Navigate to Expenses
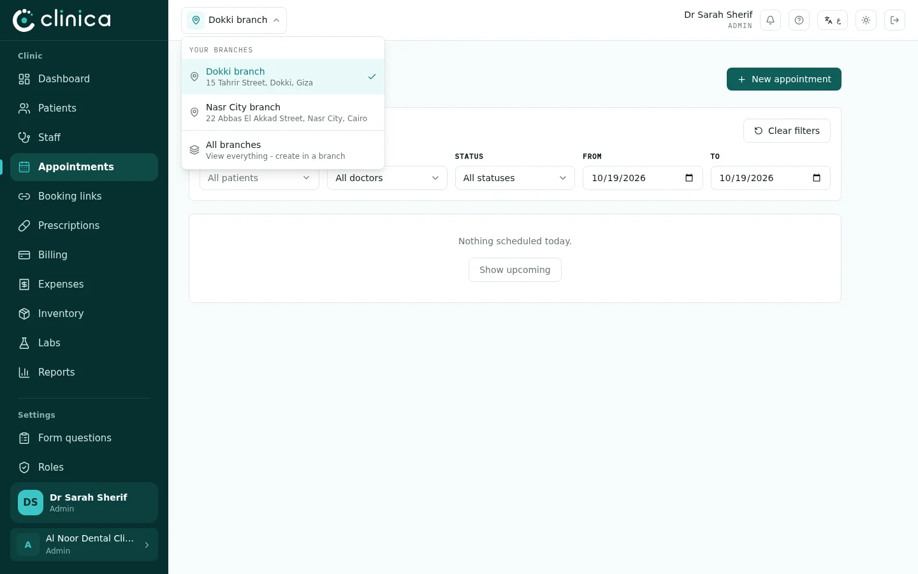918x574 pixels. (84, 284)
